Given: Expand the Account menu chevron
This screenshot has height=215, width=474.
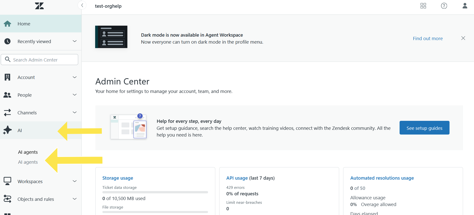Looking at the screenshot, I should [74, 77].
